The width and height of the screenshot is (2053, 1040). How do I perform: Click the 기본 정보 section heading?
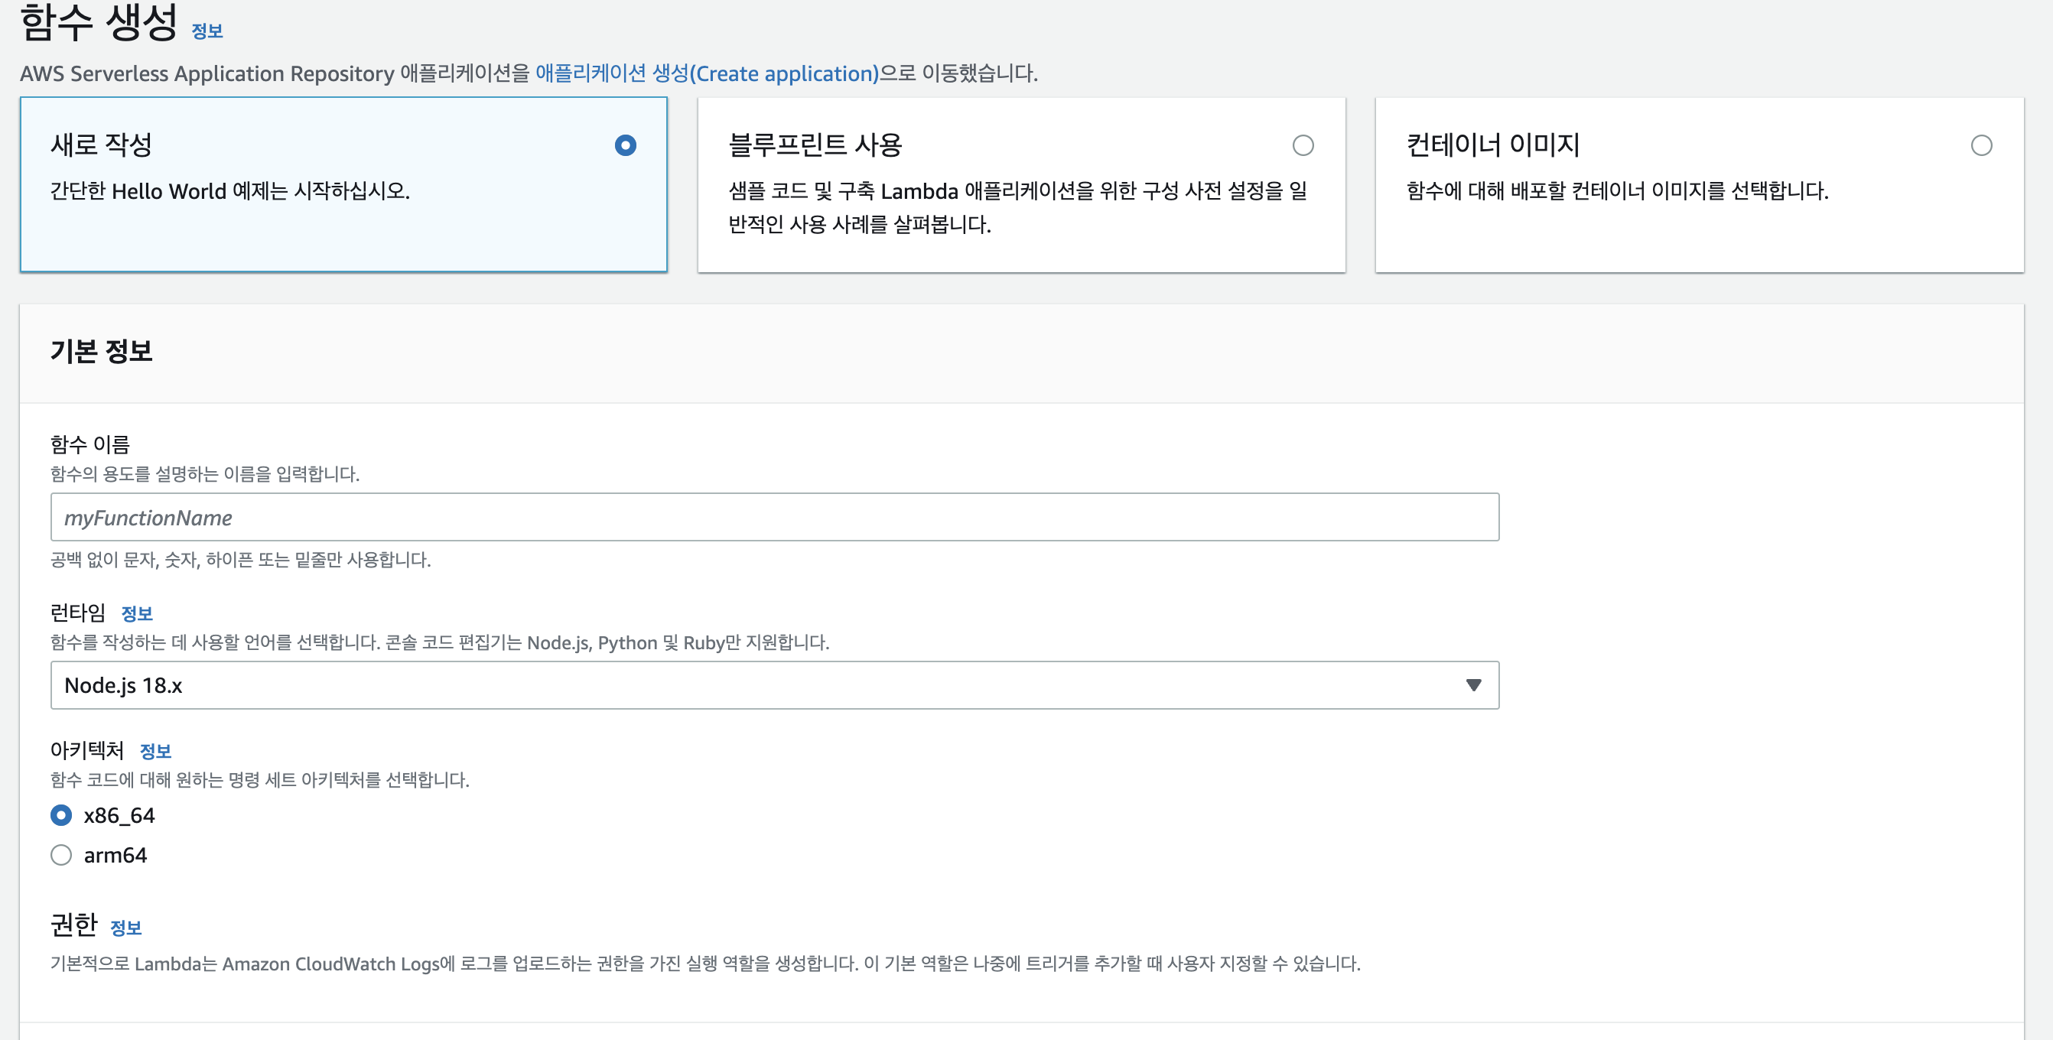click(101, 352)
